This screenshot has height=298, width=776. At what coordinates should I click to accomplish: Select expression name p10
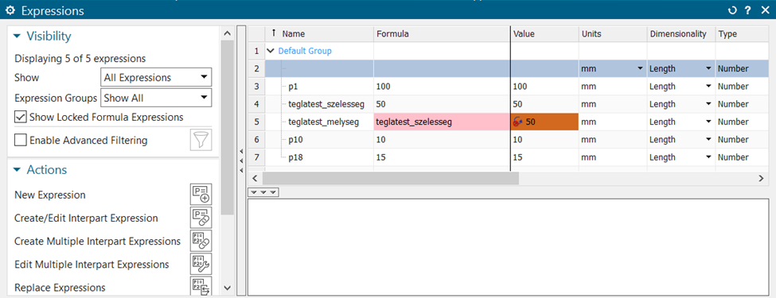coord(295,140)
